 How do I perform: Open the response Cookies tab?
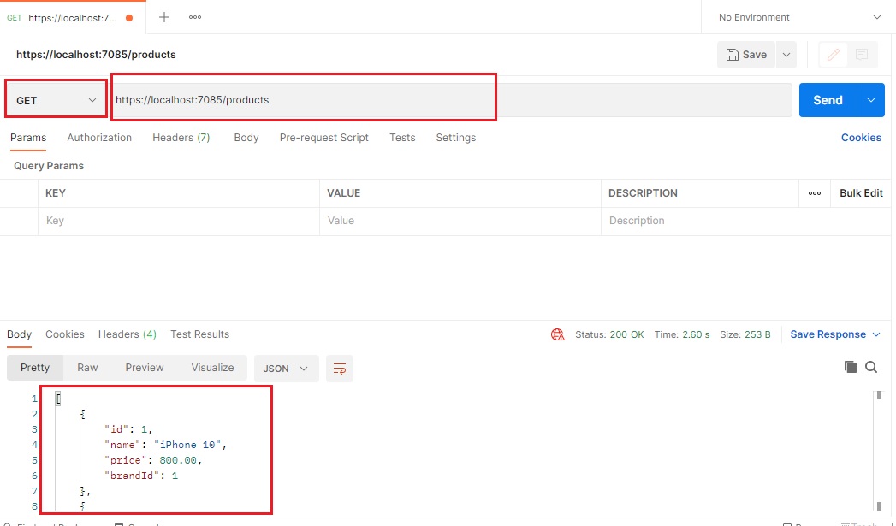[x=64, y=334]
